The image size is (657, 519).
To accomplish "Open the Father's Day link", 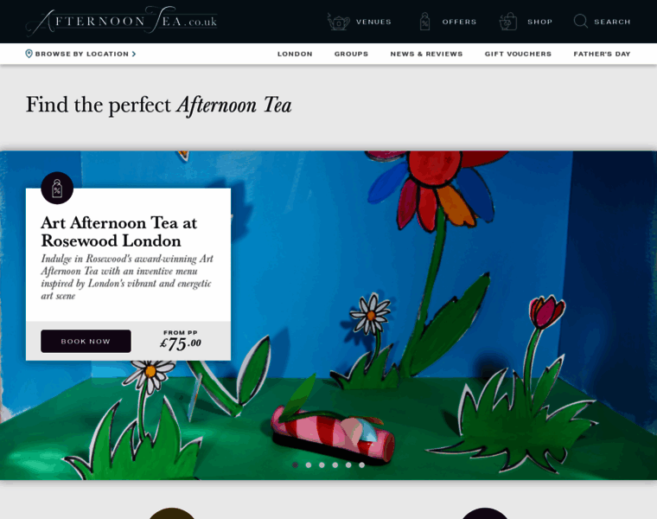I will tap(602, 54).
